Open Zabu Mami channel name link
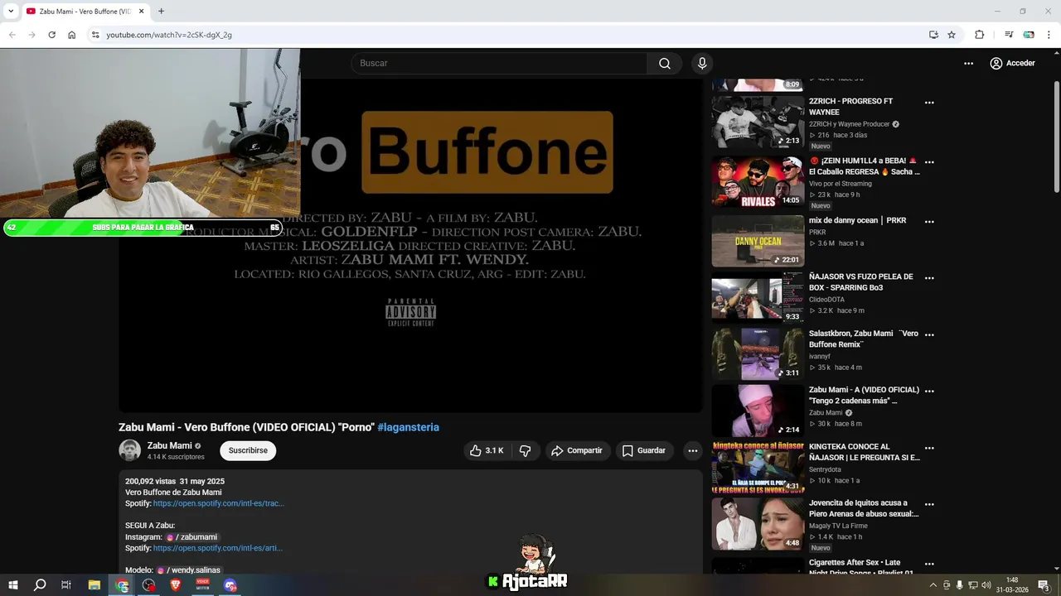This screenshot has width=1061, height=596. pyautogui.click(x=169, y=445)
